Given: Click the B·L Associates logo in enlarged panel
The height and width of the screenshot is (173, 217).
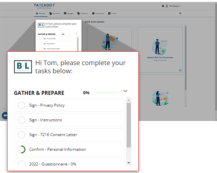Looking at the screenshot, I should coord(23,67).
